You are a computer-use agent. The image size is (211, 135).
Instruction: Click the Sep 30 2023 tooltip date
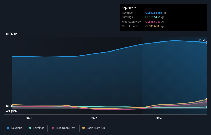point(130,8)
